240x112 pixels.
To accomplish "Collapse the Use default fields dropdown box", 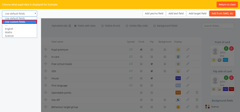I will (20, 14).
